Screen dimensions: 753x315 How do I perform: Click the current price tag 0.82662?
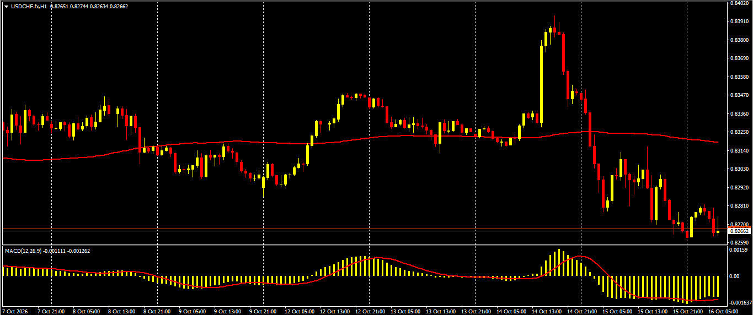(740, 231)
